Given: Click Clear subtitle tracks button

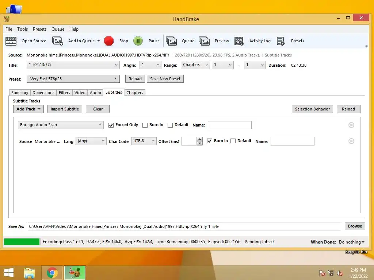Looking at the screenshot, I should coord(98,109).
